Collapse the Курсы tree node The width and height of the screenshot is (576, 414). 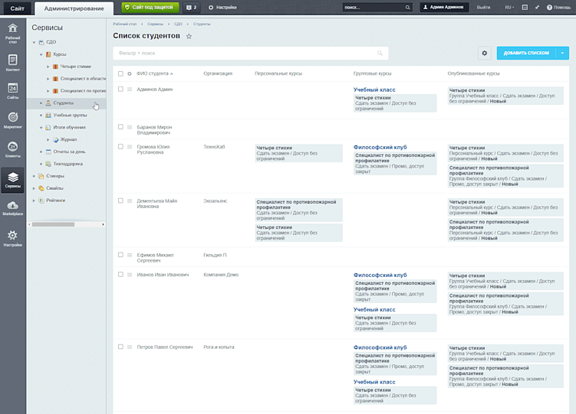click(41, 54)
